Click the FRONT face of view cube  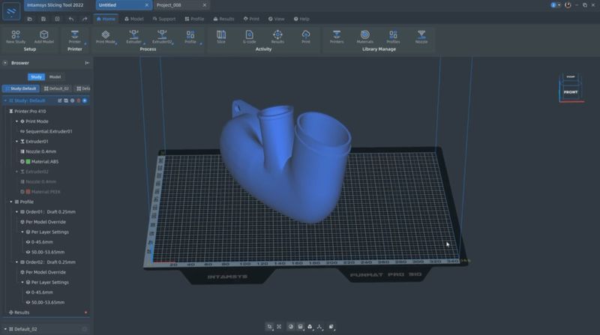pos(571,92)
